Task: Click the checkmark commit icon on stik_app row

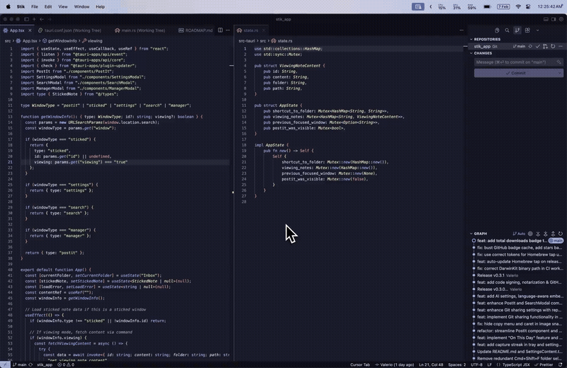Action: coord(538,46)
